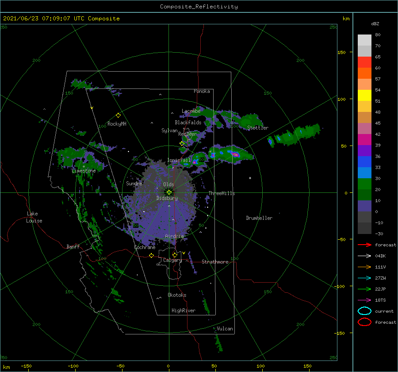Click the Sundre town label
The width and height of the screenshot is (398, 372).
click(134, 183)
